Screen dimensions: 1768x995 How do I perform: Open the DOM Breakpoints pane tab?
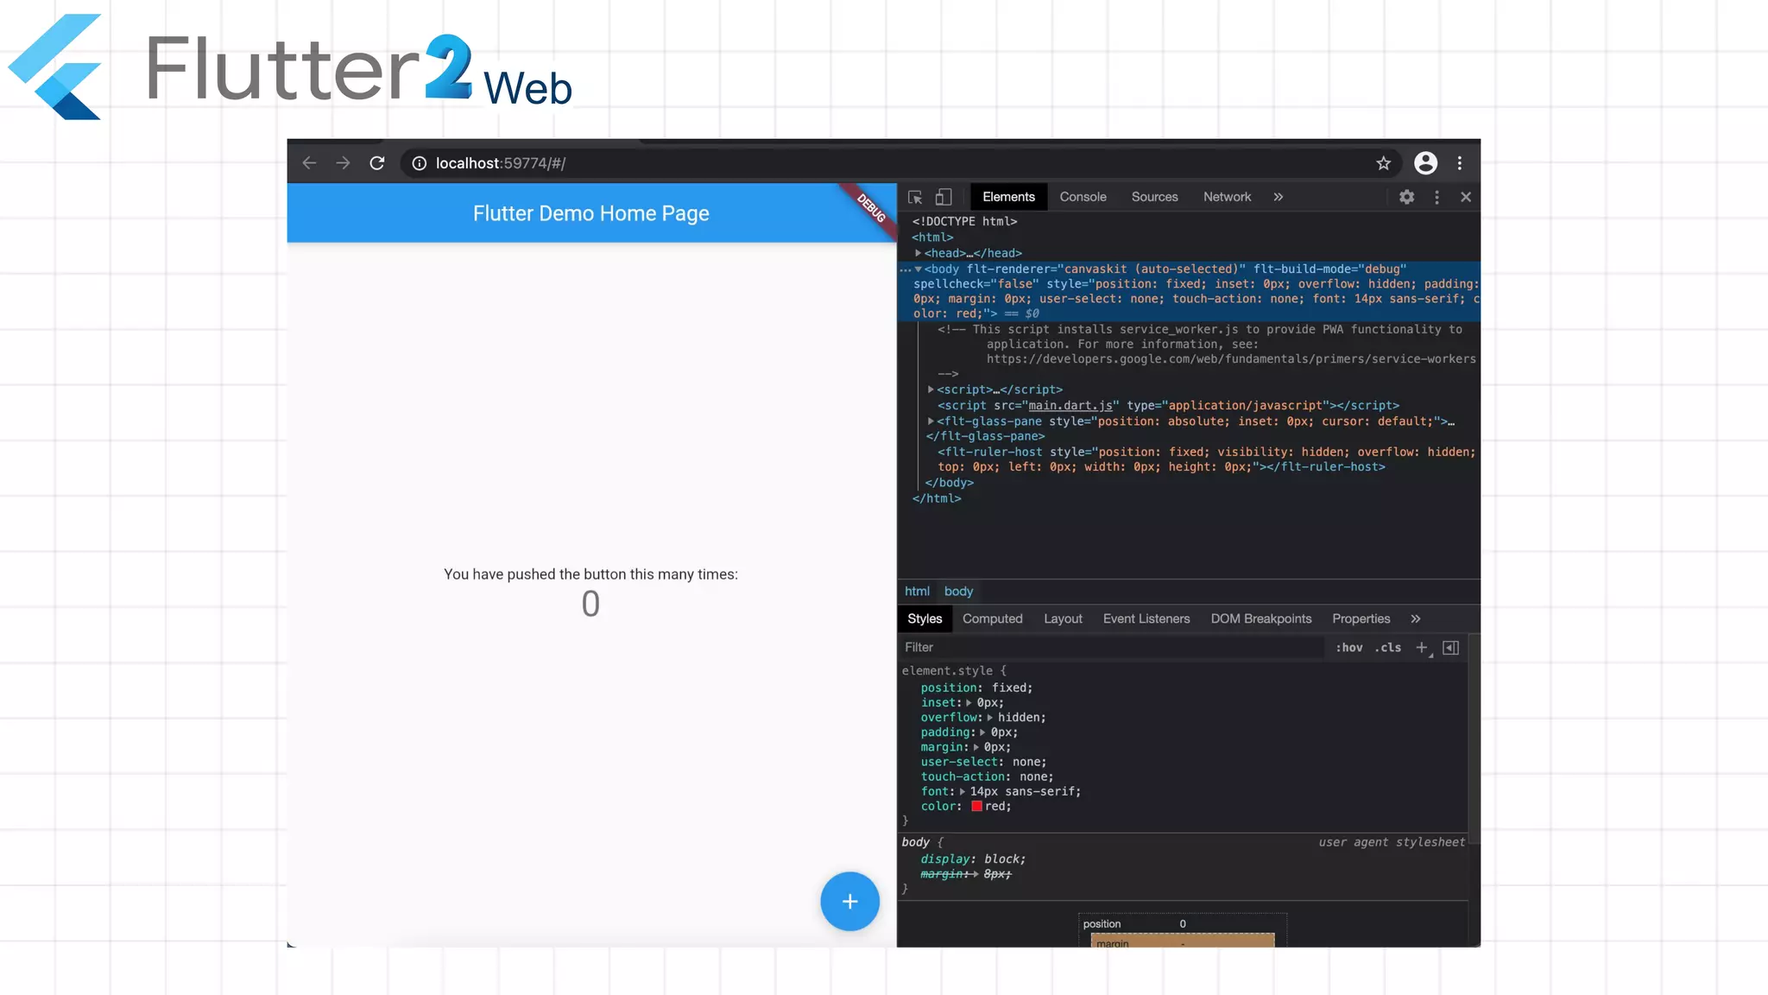click(1260, 618)
